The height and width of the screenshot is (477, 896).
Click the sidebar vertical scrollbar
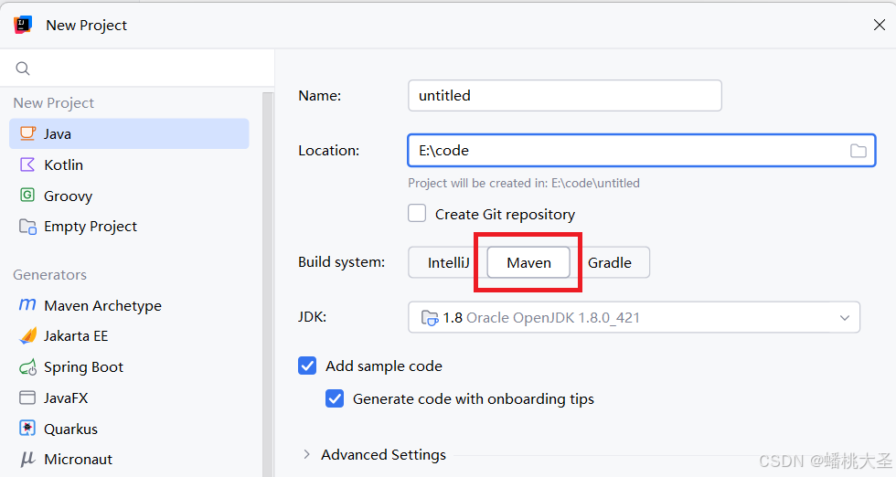pos(267,284)
